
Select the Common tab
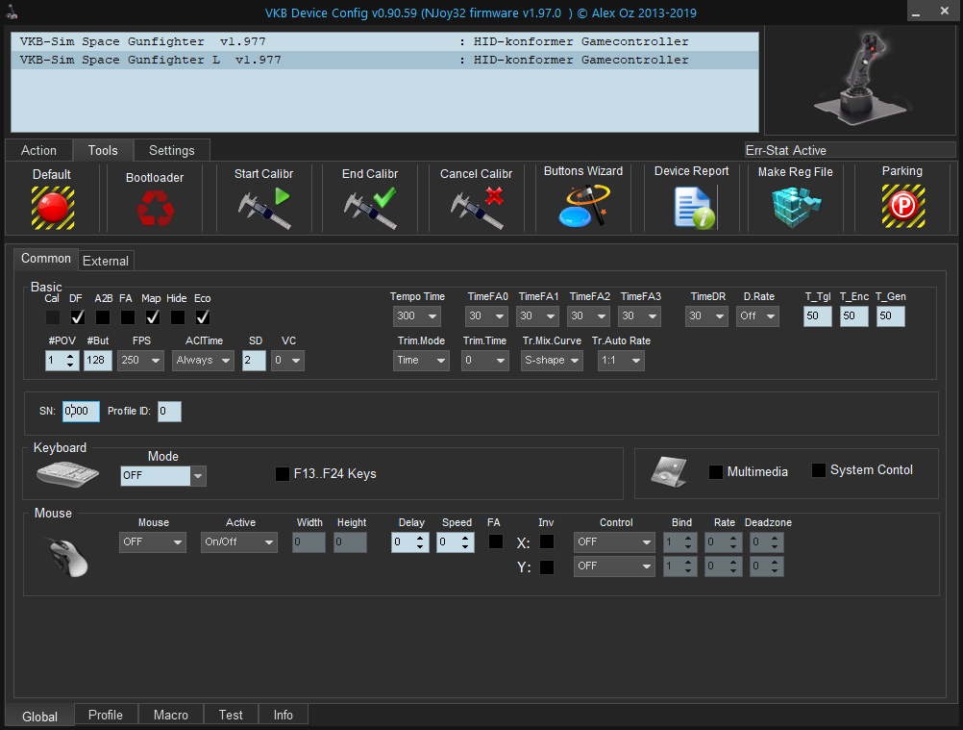coord(46,259)
